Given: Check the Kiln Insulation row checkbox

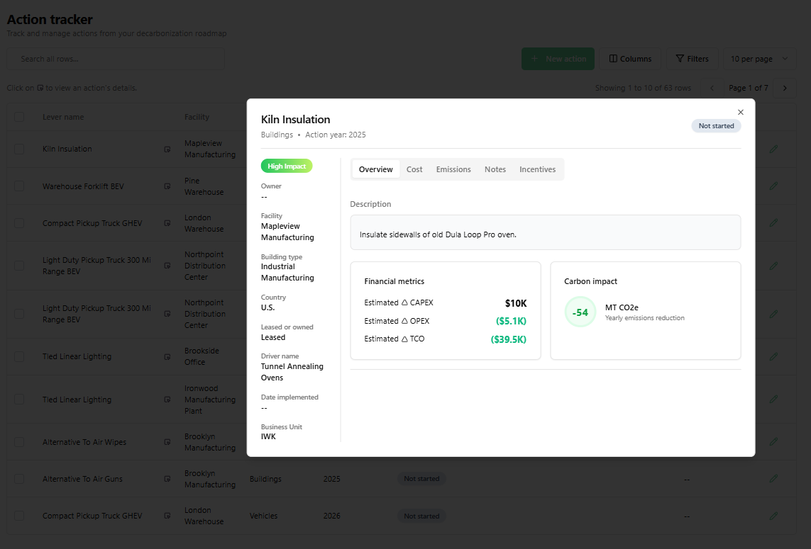Looking at the screenshot, I should point(19,149).
